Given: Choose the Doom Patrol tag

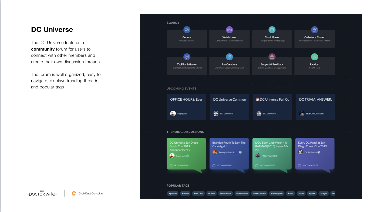Looking at the screenshot, I should [226, 194].
